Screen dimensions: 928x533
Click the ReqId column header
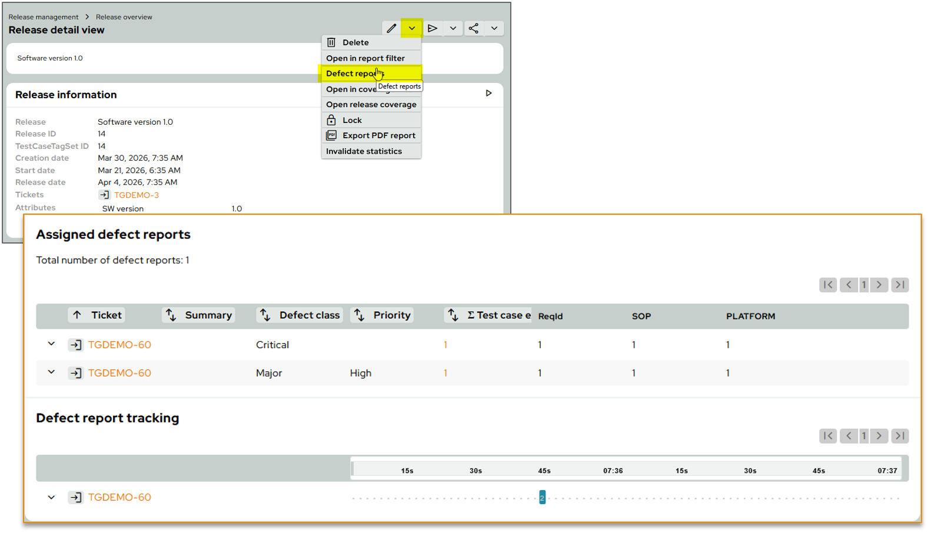(550, 317)
